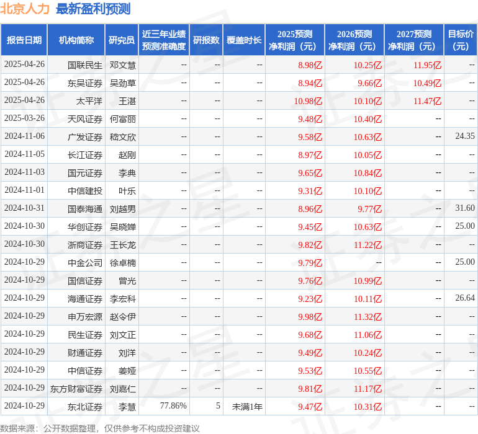Screen dimensions: 478x434
Task: Click researcher name 何富丽
Action: click(x=122, y=119)
